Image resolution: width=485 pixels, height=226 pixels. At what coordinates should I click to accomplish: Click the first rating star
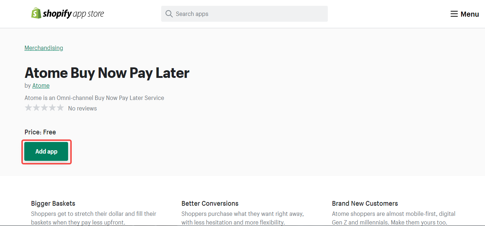coord(28,108)
